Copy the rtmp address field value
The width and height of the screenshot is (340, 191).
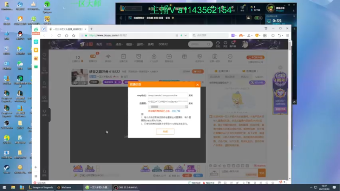(x=190, y=95)
